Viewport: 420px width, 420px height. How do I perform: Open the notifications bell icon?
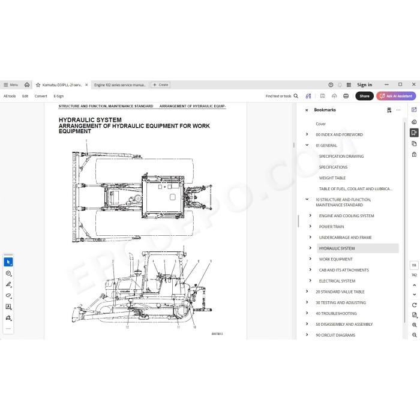click(x=340, y=85)
